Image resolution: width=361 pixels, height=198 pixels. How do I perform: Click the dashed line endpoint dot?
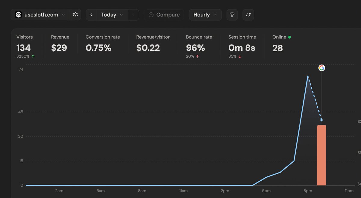[322, 120]
